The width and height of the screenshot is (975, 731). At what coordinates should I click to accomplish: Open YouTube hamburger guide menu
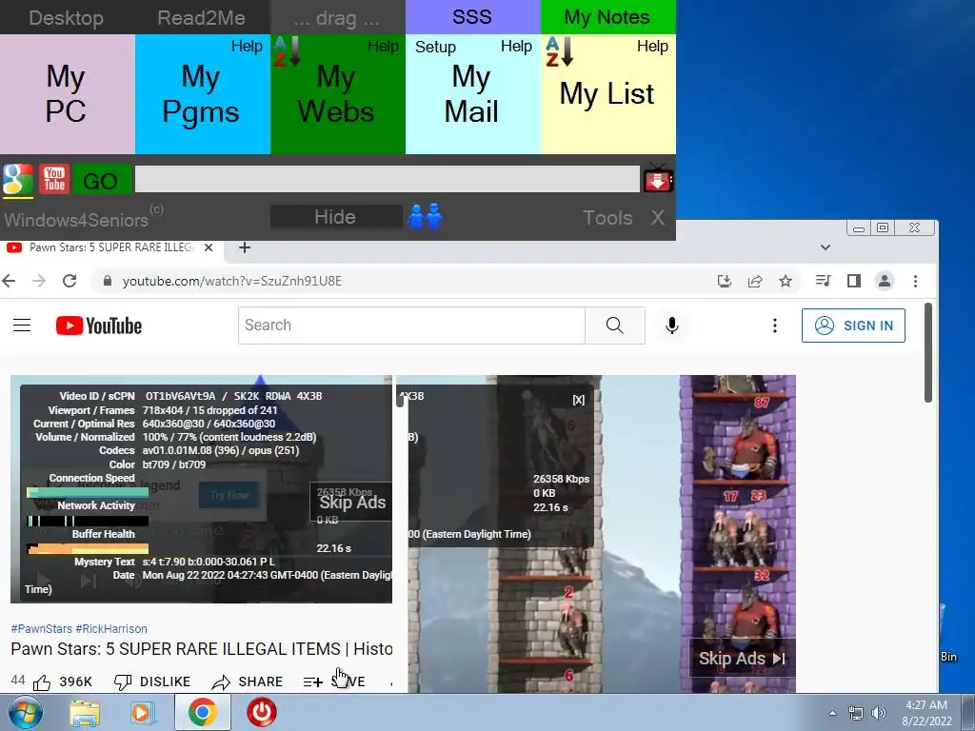[x=22, y=326]
